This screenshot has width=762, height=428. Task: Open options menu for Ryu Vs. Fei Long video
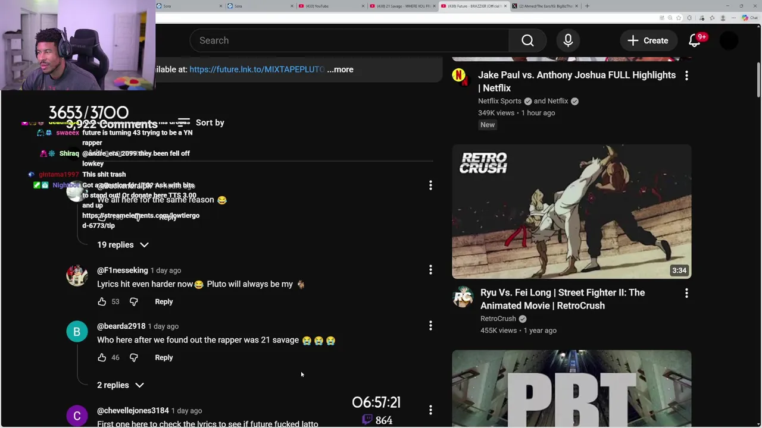click(x=686, y=293)
